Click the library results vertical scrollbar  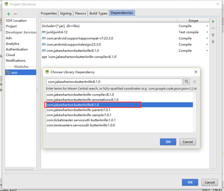[195, 112]
